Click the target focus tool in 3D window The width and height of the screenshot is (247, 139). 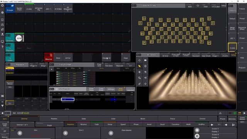(145, 66)
